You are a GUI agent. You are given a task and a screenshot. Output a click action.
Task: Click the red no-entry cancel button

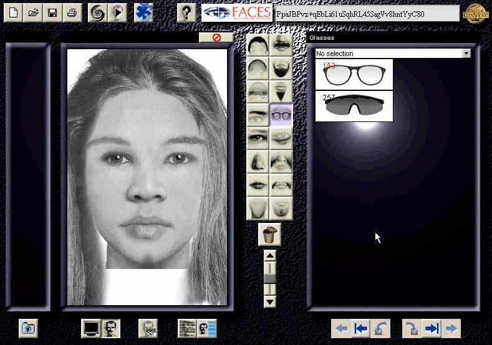(216, 38)
